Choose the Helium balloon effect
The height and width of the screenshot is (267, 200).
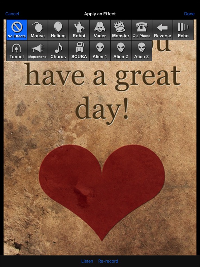(x=58, y=30)
